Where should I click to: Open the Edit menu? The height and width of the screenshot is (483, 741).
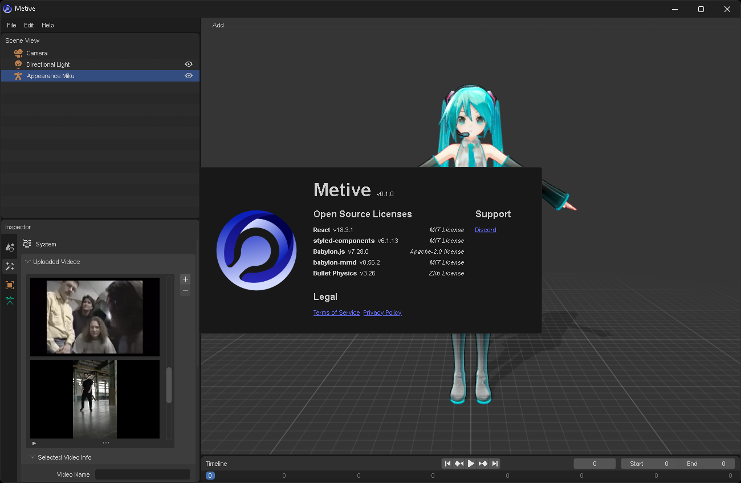pyautogui.click(x=29, y=25)
